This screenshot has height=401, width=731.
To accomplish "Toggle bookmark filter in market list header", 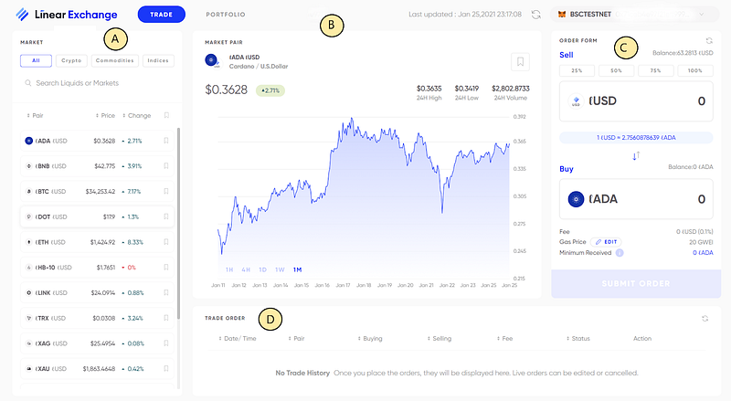I will tap(166, 115).
